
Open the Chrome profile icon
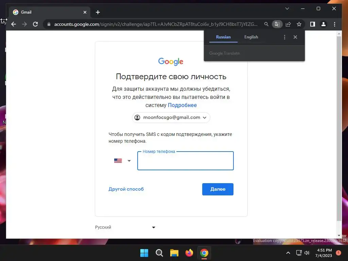(324, 24)
